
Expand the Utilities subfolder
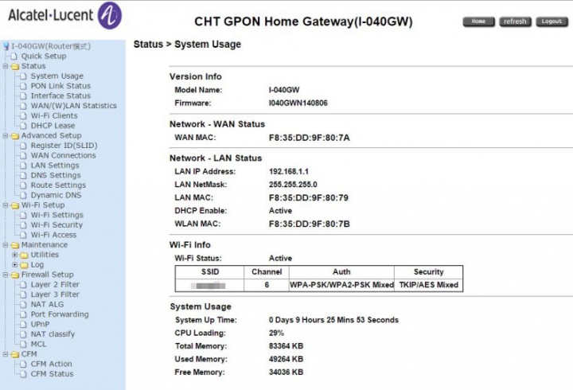coord(14,255)
